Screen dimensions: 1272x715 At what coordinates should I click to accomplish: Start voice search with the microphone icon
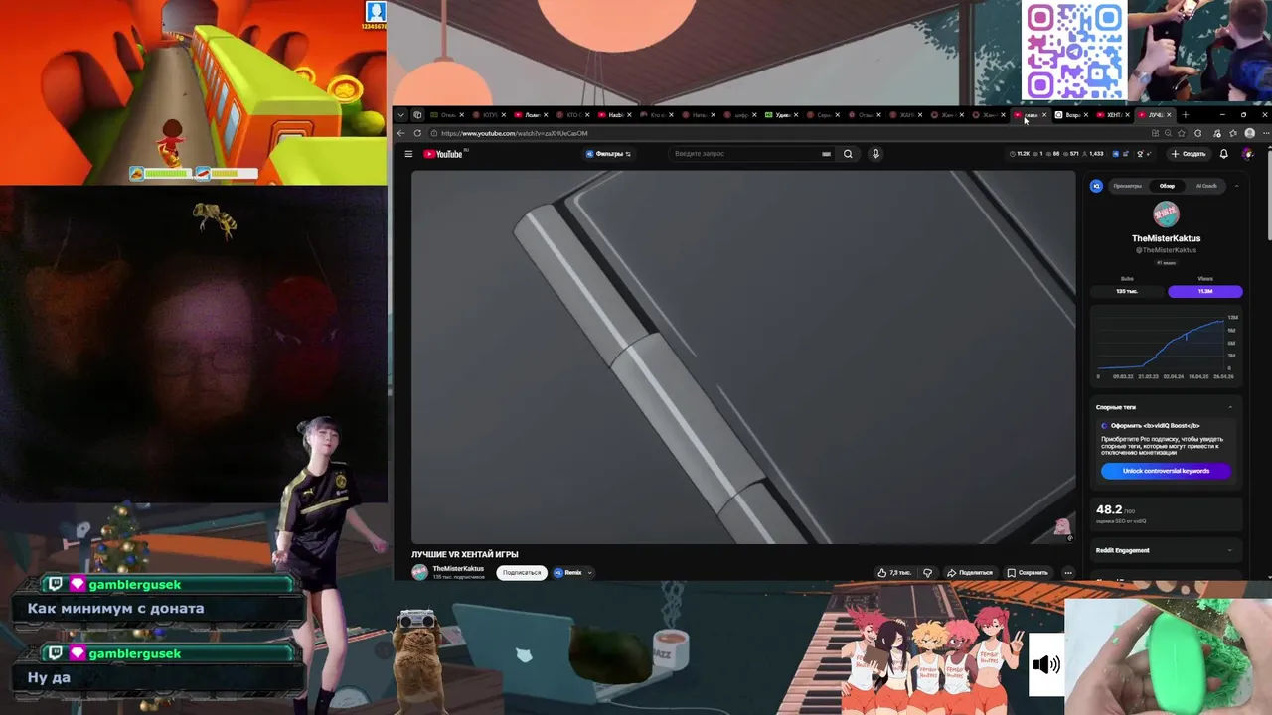[x=875, y=154]
